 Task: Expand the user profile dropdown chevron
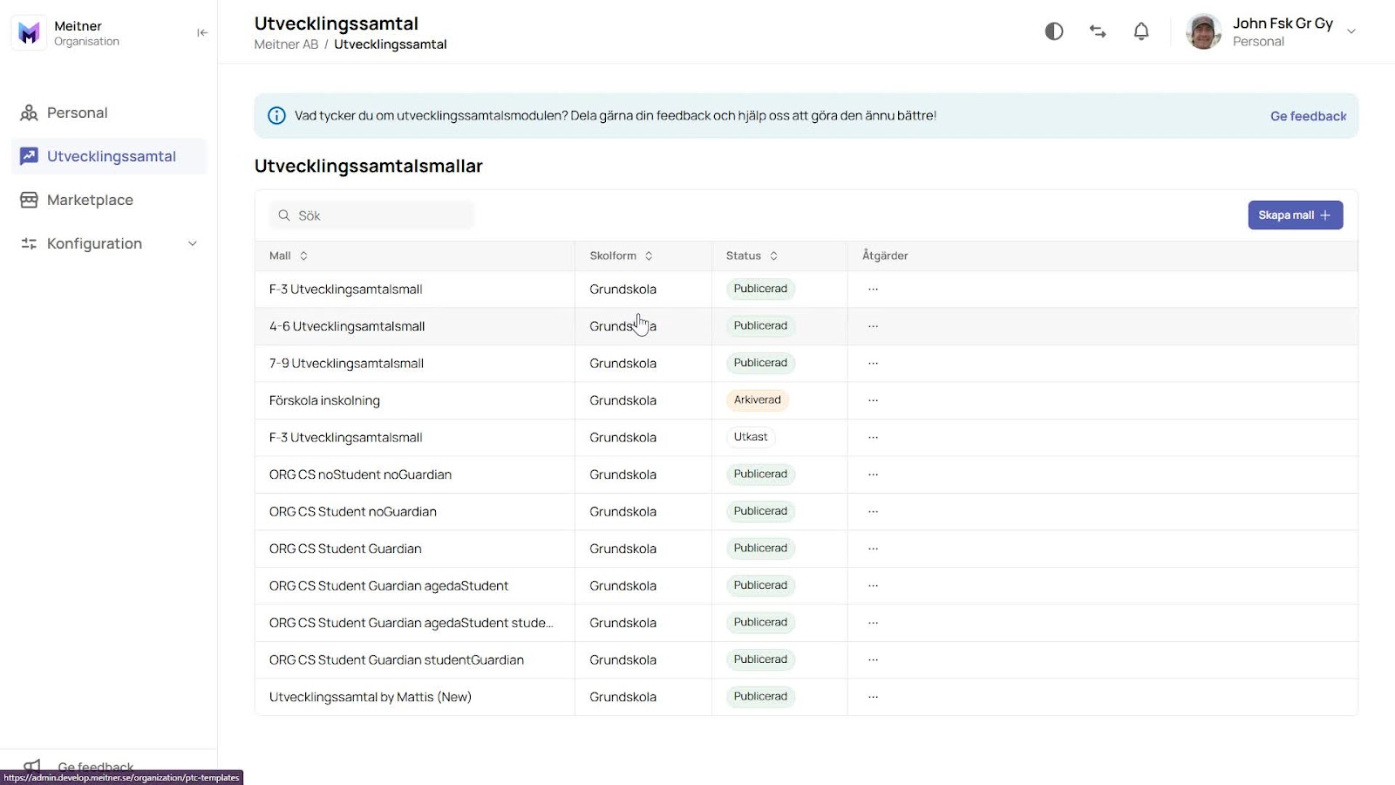[1351, 31]
